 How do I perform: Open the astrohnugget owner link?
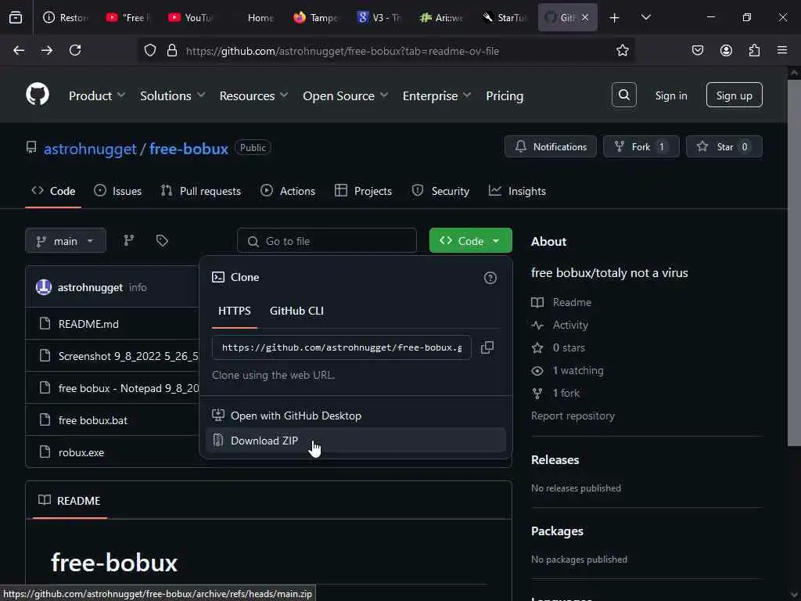pos(90,149)
